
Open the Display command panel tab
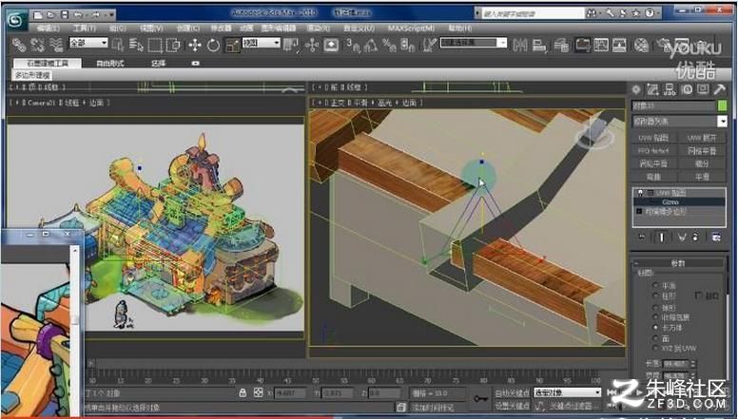point(703,89)
